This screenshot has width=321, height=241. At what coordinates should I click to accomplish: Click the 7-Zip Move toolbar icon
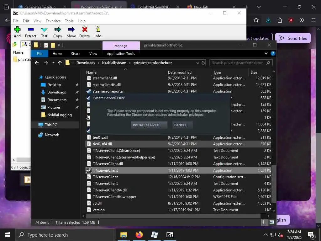[x=71, y=32]
